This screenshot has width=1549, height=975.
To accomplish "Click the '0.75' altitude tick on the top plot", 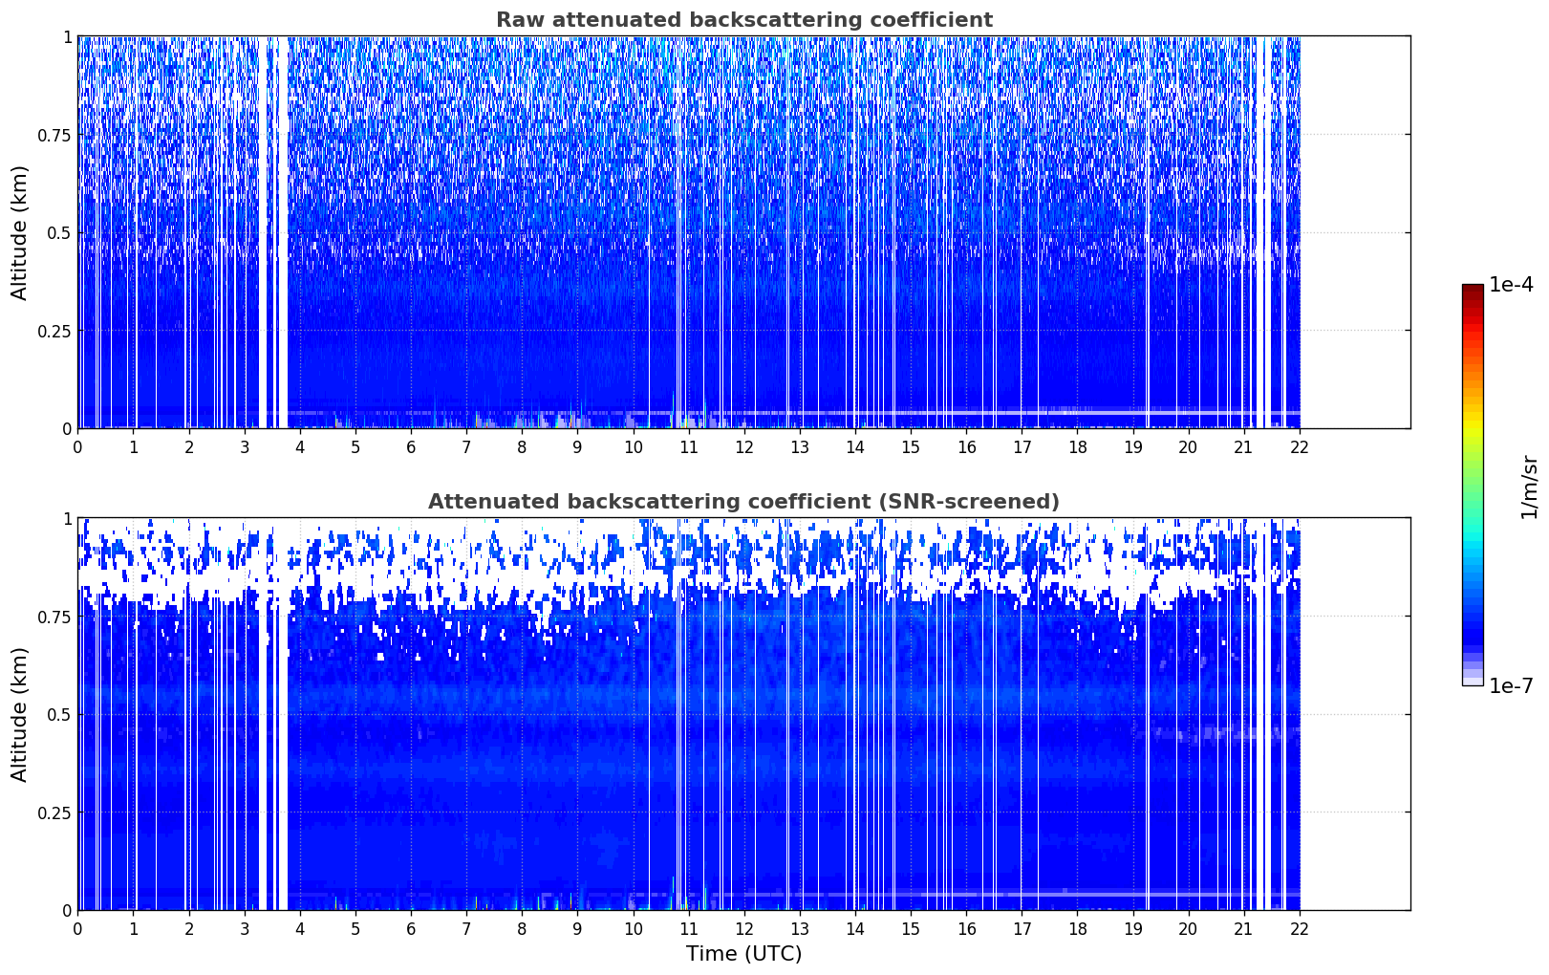I will click(x=54, y=135).
